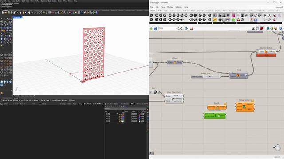284x159 pixels.
Task: Toggle the End object snap checkbox
Action: click(4, 100)
